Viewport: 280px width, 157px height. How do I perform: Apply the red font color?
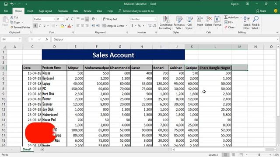[x=69, y=26]
